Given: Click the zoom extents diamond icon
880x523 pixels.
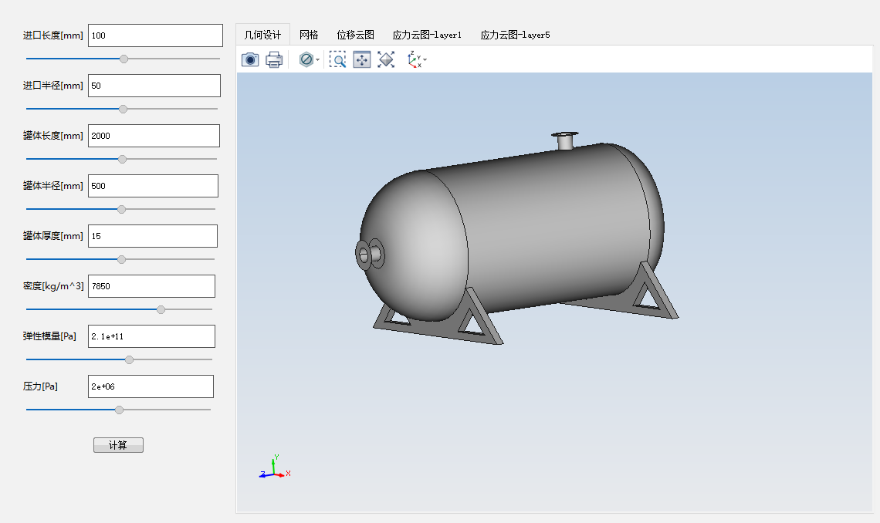Looking at the screenshot, I should (386, 59).
